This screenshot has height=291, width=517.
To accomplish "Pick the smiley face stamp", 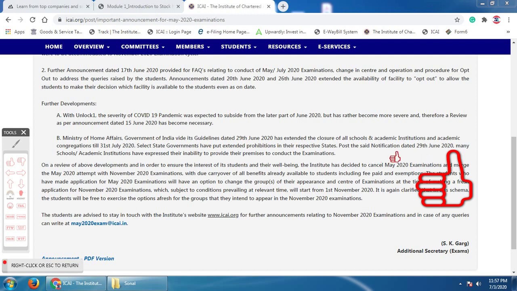I will pos(11,206).
